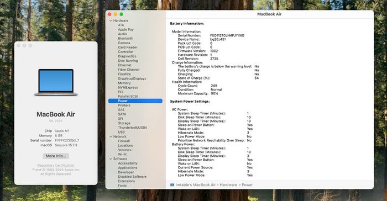Click the Condition value Normal
This screenshot has height=201, width=387.
(217, 90)
